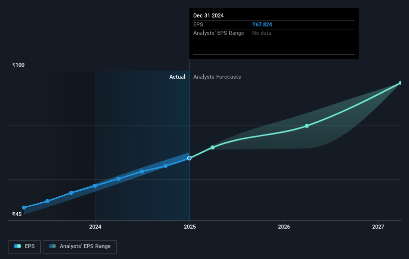409x259 pixels.
Task: Click the 2024 x-axis label
Action: click(95, 227)
